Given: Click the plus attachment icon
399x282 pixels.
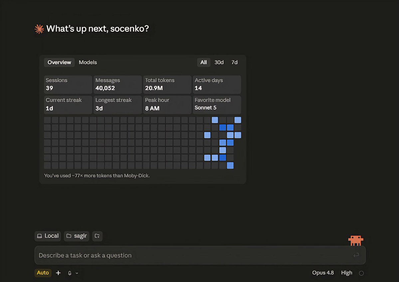Looking at the screenshot, I should 58,273.
